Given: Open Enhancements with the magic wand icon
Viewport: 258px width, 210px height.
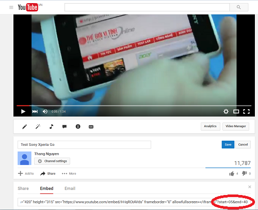Looking at the screenshot, I should pos(38,127).
